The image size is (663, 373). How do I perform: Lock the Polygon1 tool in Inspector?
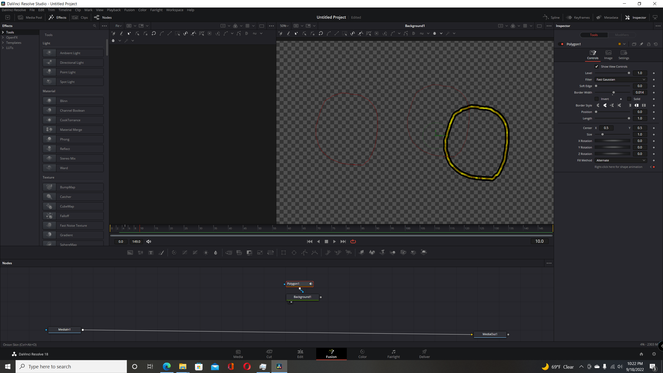648,44
